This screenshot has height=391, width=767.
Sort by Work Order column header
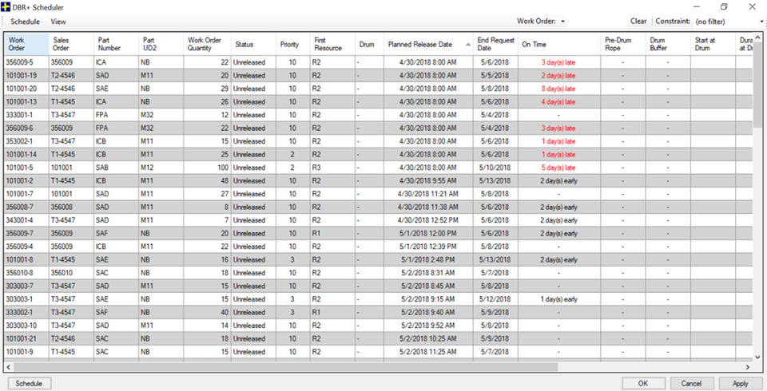pos(26,44)
